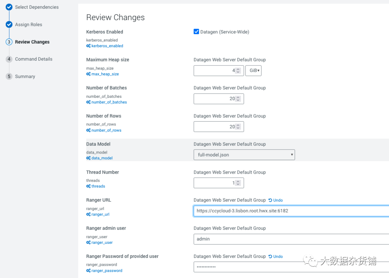This screenshot has height=278, width=389.
Task: Click the gears icon beside ranger_user
Action: tap(88, 242)
